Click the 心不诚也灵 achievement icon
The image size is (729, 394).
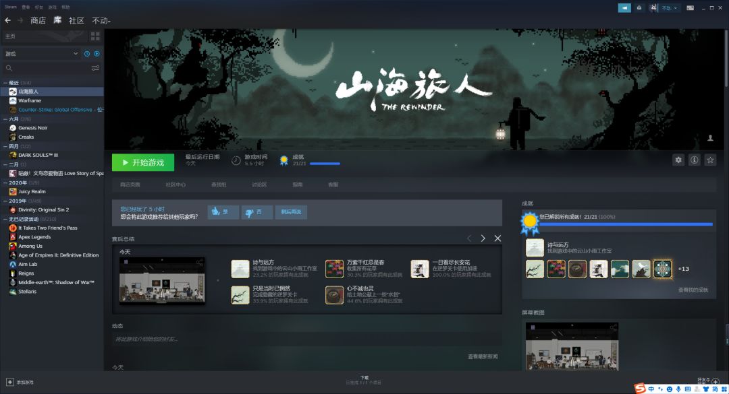(334, 295)
